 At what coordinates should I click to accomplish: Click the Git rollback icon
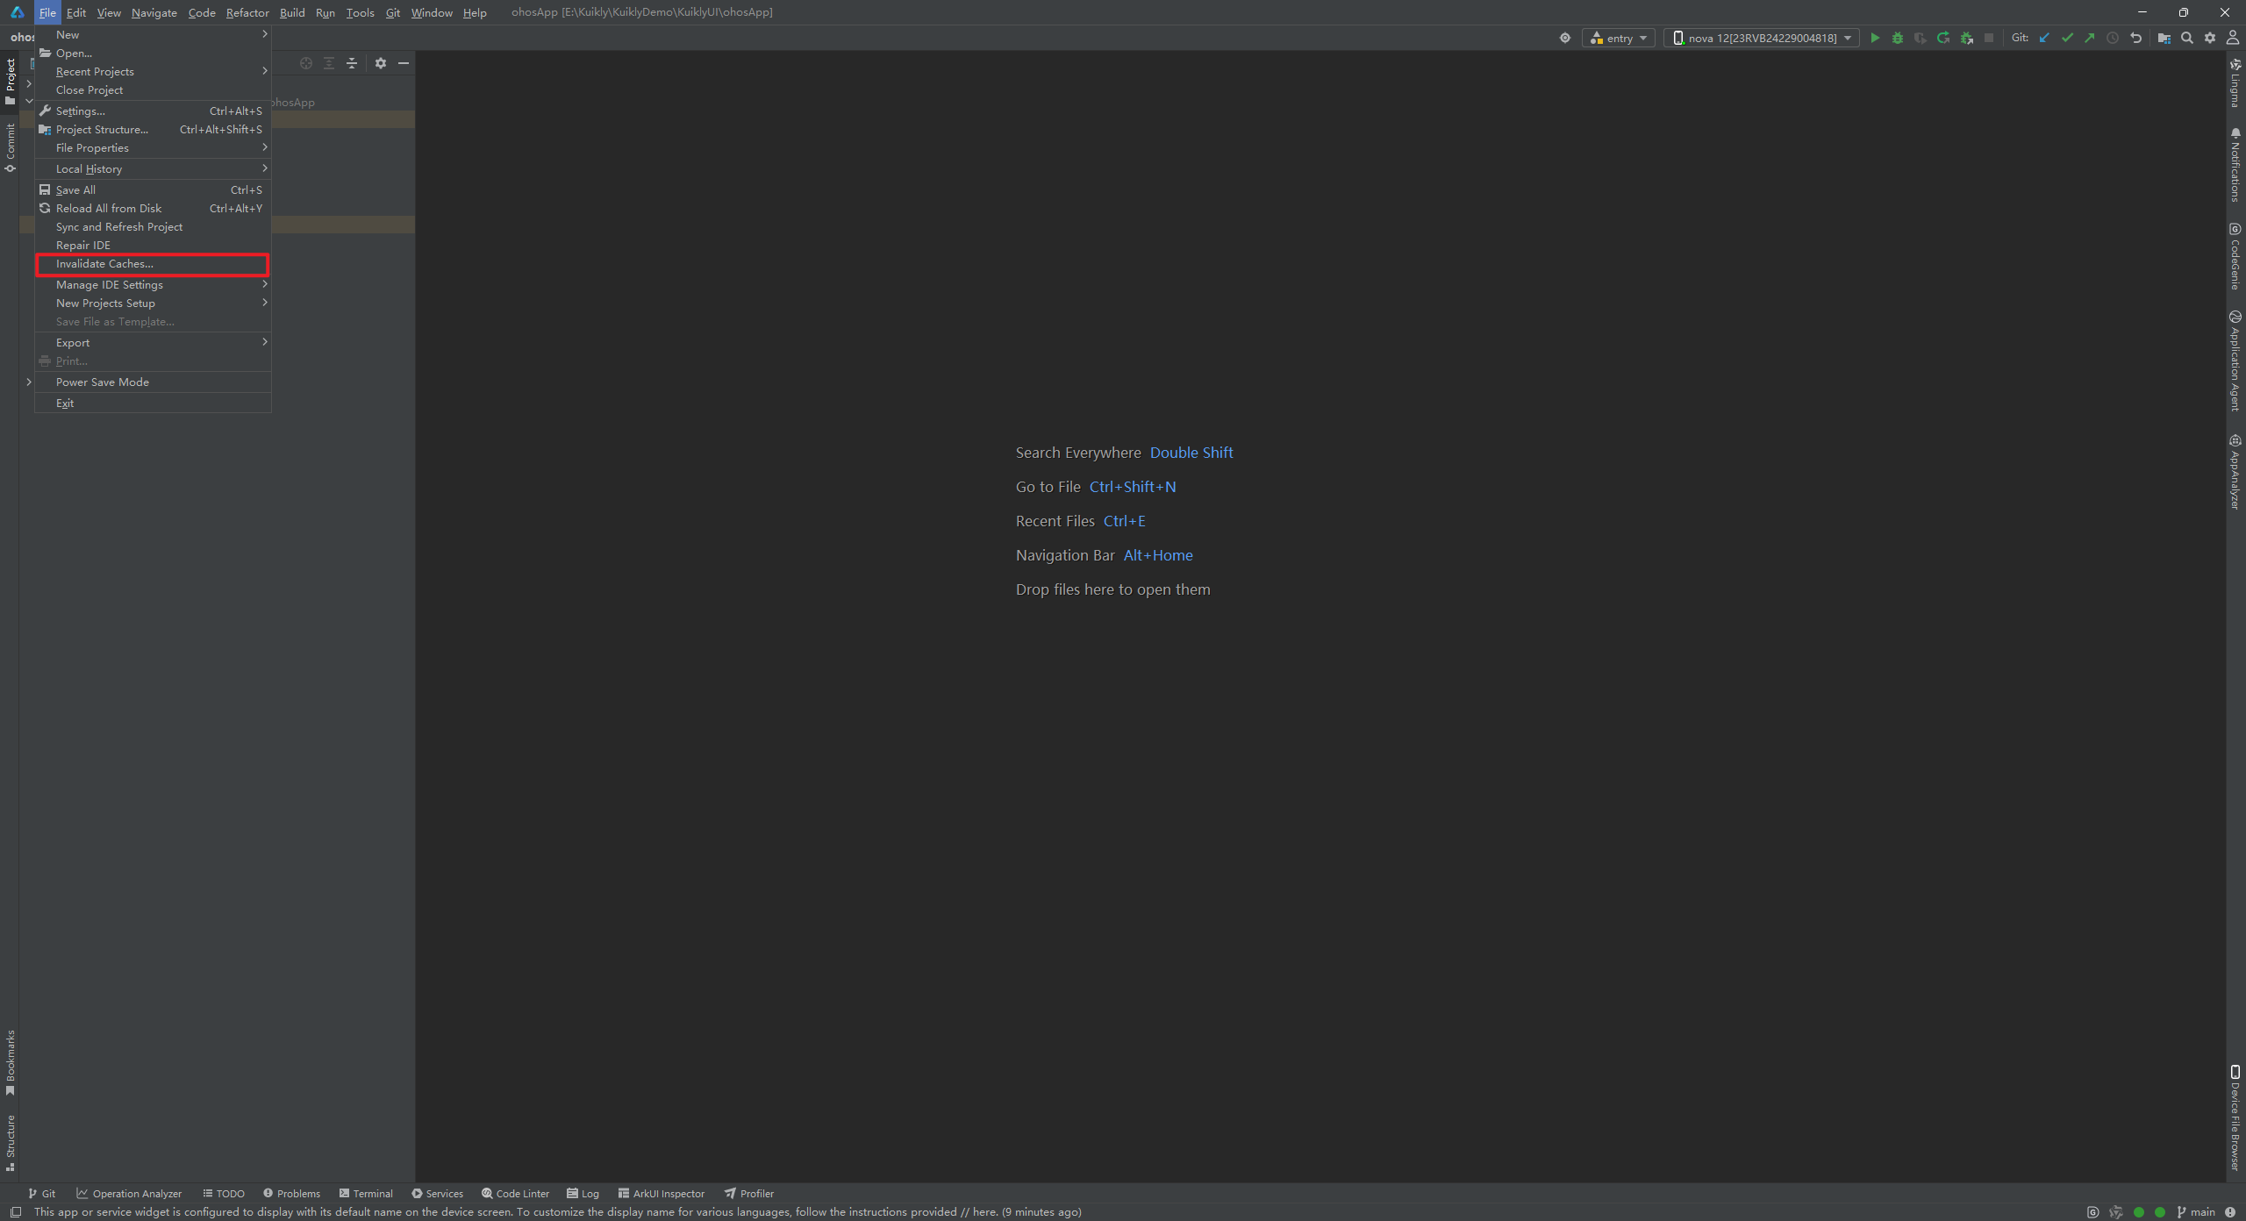pos(2136,38)
